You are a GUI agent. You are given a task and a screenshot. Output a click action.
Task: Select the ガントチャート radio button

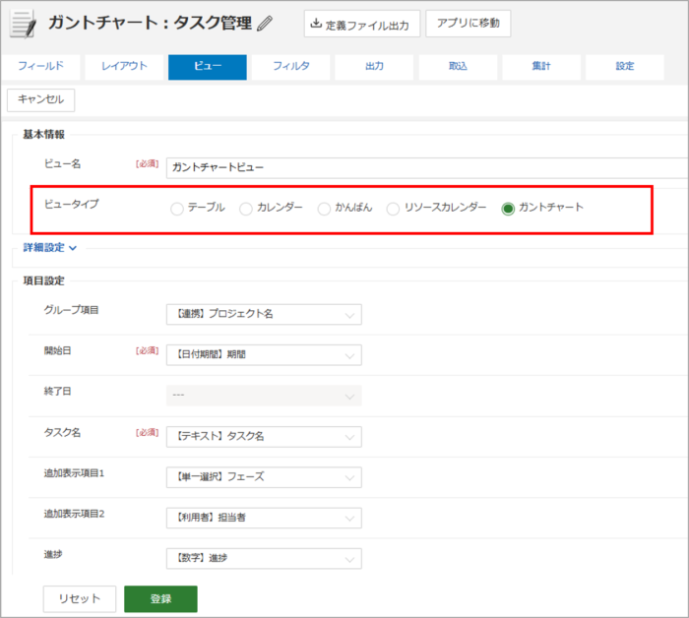pyautogui.click(x=508, y=209)
